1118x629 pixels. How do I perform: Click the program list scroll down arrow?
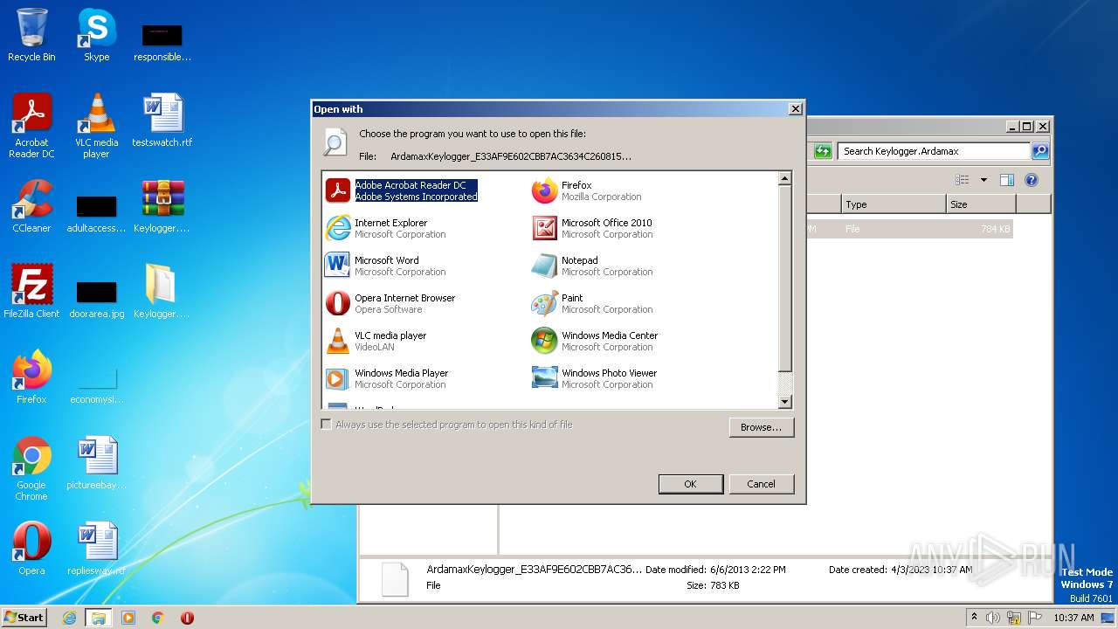784,402
